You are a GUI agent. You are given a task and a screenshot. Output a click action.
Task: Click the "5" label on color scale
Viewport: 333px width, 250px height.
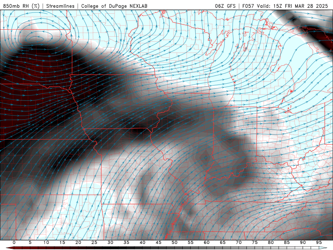pos(30,242)
